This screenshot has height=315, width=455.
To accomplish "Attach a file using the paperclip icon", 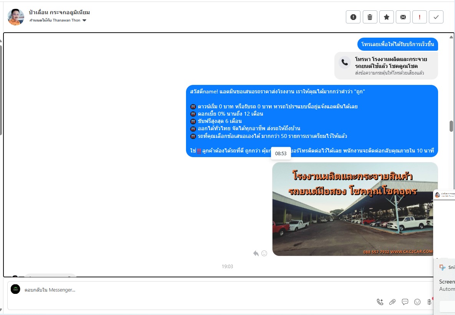I will 392,302.
